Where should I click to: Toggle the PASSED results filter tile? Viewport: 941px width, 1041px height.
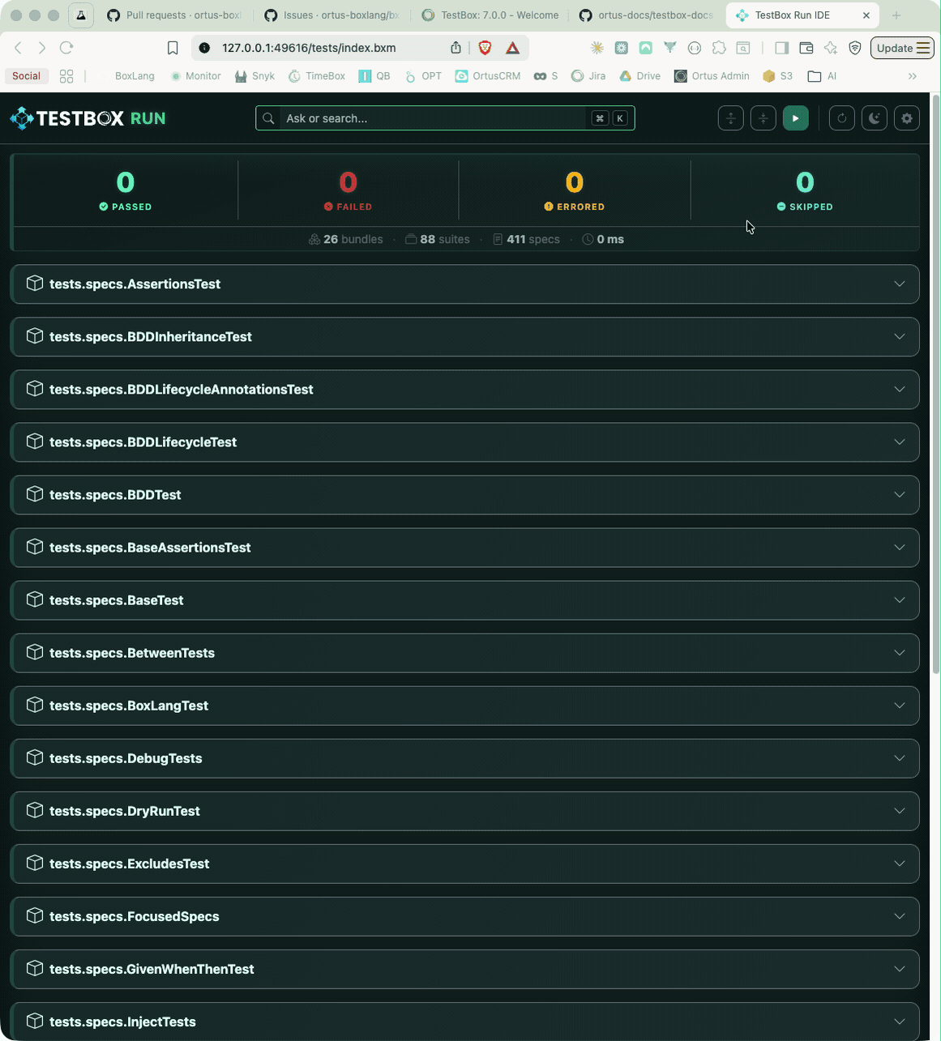[x=125, y=190]
